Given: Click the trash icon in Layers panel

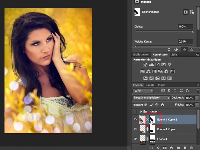Looking at the screenshot, I should coord(191,148).
